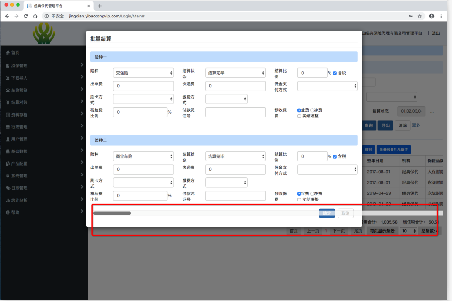The width and height of the screenshot is (452, 301).
Task: Select 净费 radio in 险种二
Action: (312, 193)
